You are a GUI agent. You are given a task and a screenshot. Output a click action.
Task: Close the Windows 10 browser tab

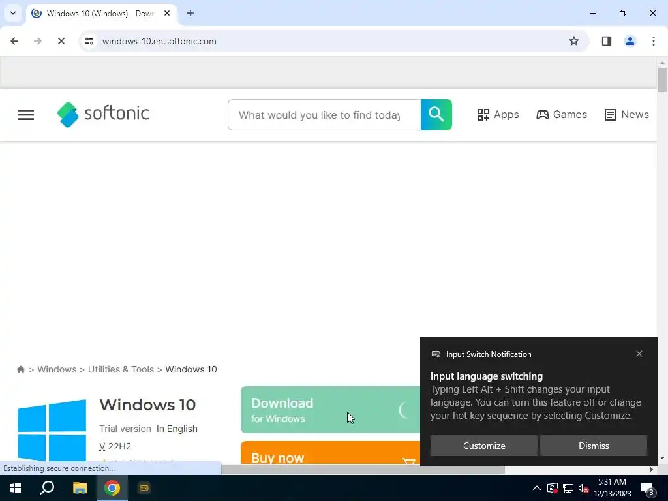(x=167, y=13)
